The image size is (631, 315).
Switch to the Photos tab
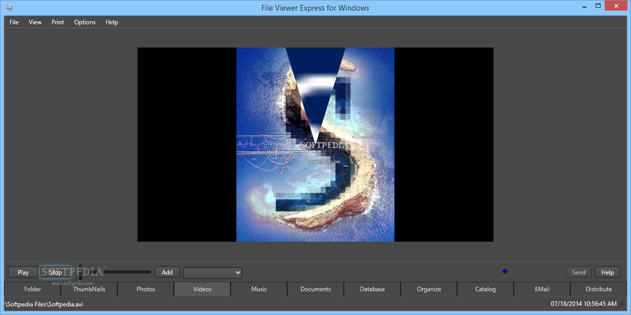pyautogui.click(x=146, y=289)
